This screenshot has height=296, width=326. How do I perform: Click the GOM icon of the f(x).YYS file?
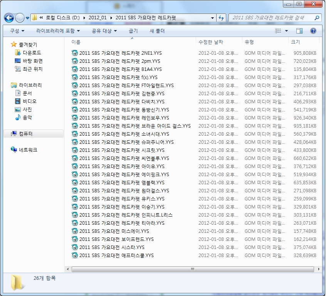pyautogui.click(x=75, y=77)
